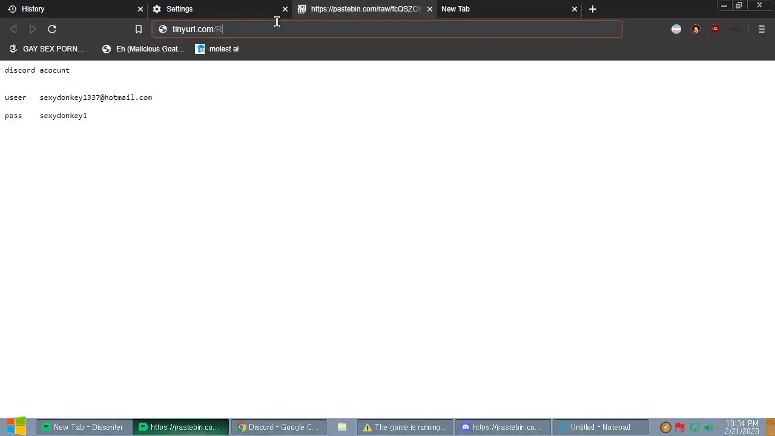Click the 'useer' label text

pos(16,97)
